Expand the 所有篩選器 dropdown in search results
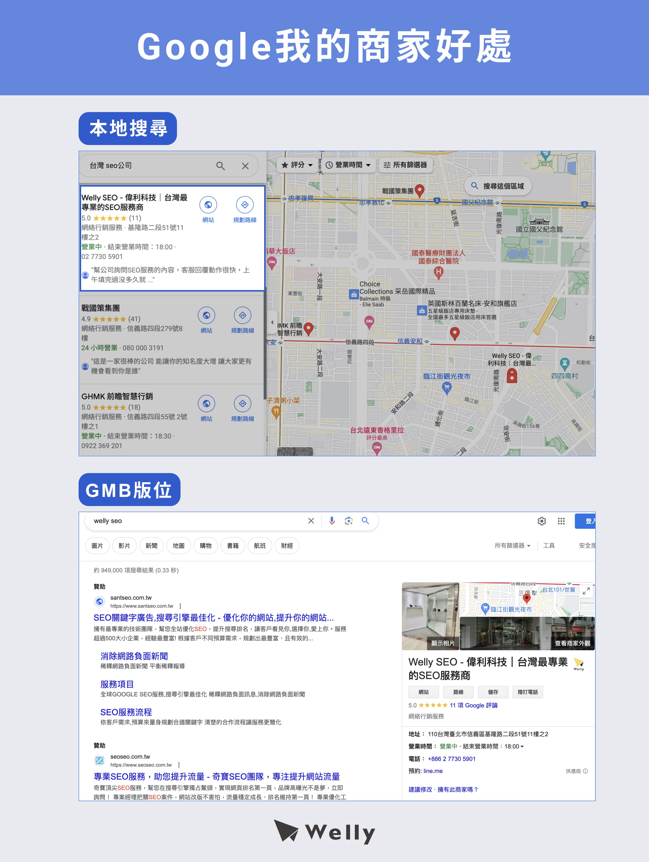 pos(512,546)
